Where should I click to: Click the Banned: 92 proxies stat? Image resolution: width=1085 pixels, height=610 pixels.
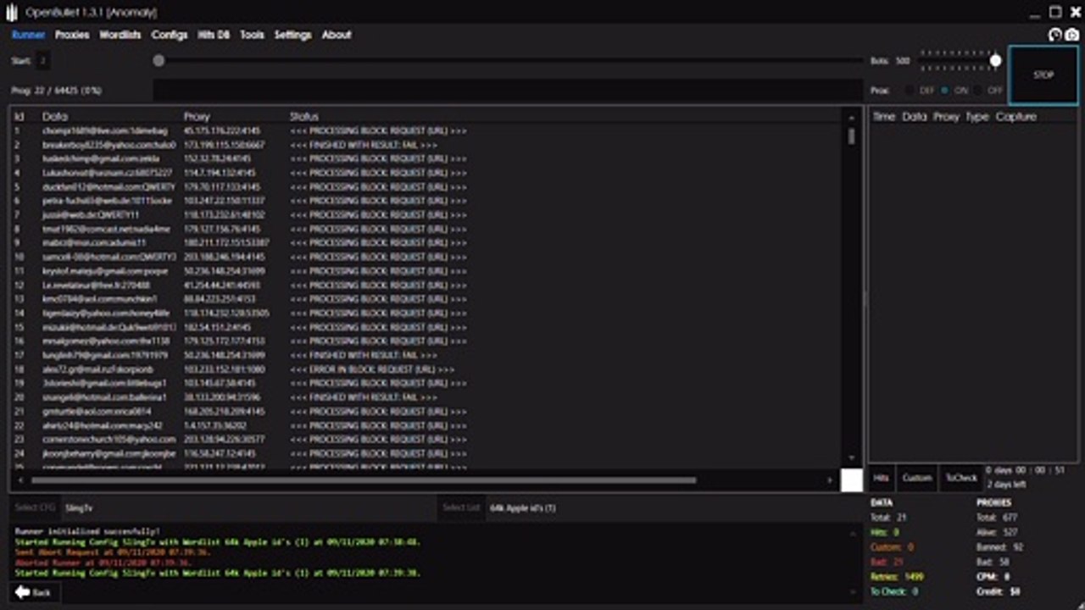(x=1000, y=547)
